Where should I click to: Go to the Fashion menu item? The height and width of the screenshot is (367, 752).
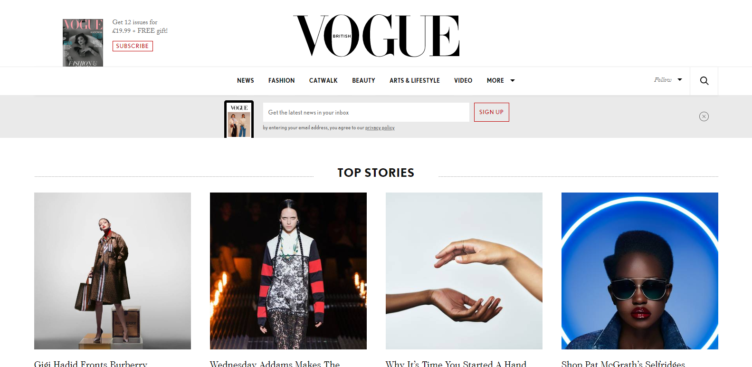pyautogui.click(x=281, y=81)
